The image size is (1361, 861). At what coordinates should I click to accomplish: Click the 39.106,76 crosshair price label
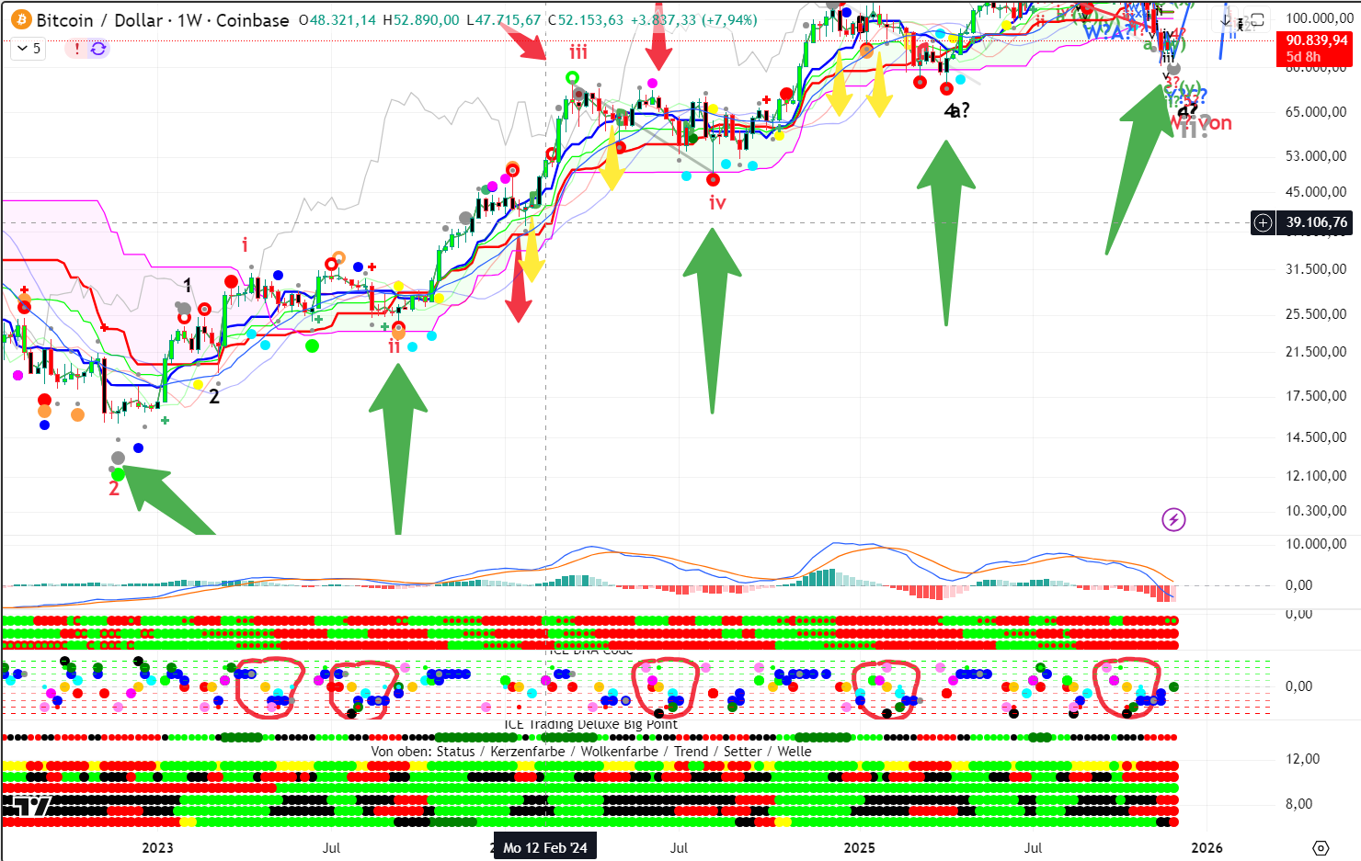click(x=1317, y=222)
